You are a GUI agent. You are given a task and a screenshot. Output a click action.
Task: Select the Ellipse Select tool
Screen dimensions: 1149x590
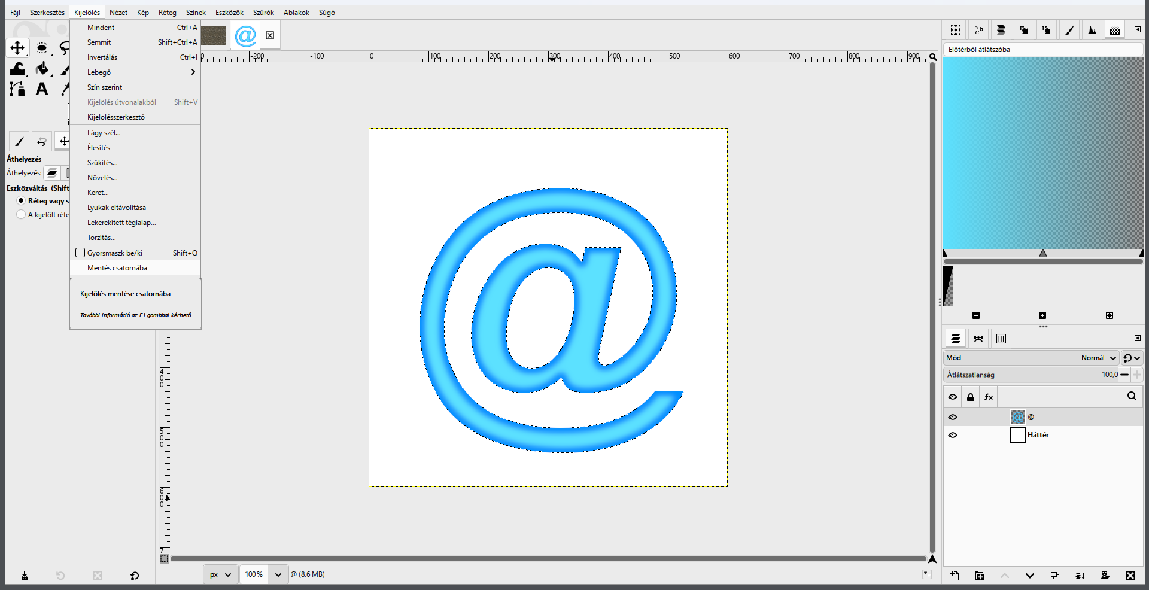tap(42, 48)
